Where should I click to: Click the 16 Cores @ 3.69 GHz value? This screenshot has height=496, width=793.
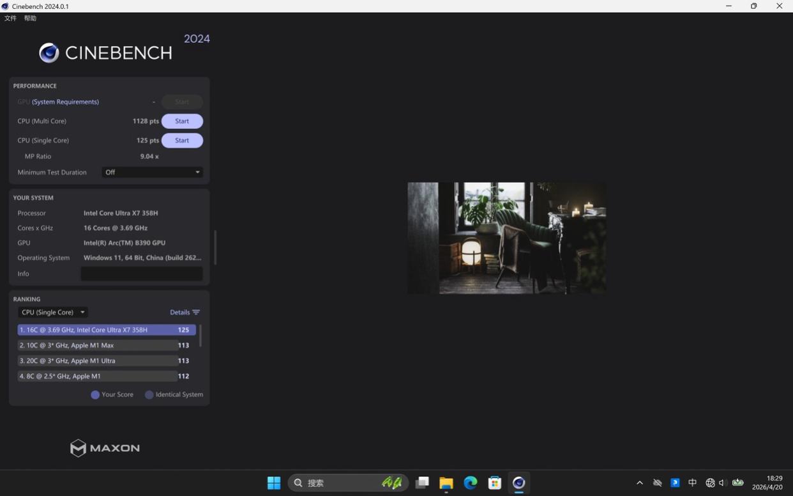116,228
